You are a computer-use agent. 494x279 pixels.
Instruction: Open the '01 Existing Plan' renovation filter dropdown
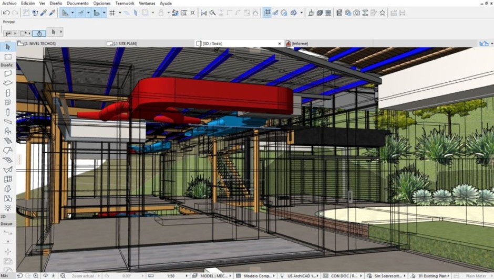pyautogui.click(x=433, y=275)
